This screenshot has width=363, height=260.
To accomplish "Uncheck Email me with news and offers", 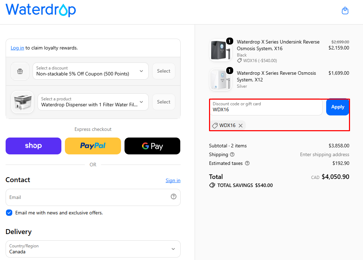I will (9, 213).
